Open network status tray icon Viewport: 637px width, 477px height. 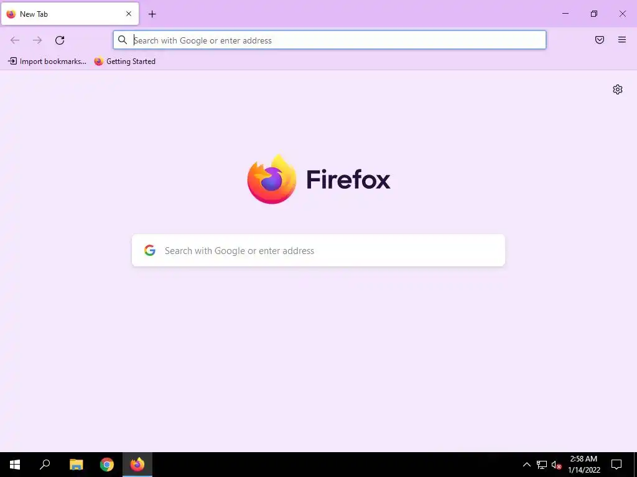[x=542, y=465]
